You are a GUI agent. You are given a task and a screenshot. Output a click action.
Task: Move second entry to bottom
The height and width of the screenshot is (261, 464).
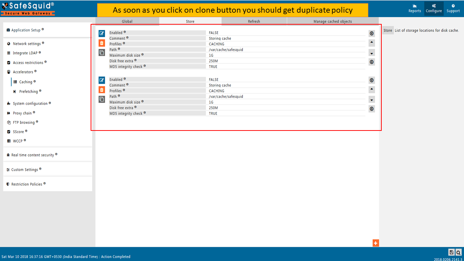click(372, 109)
